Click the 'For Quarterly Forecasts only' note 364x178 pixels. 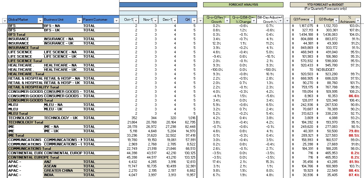(325, 9)
